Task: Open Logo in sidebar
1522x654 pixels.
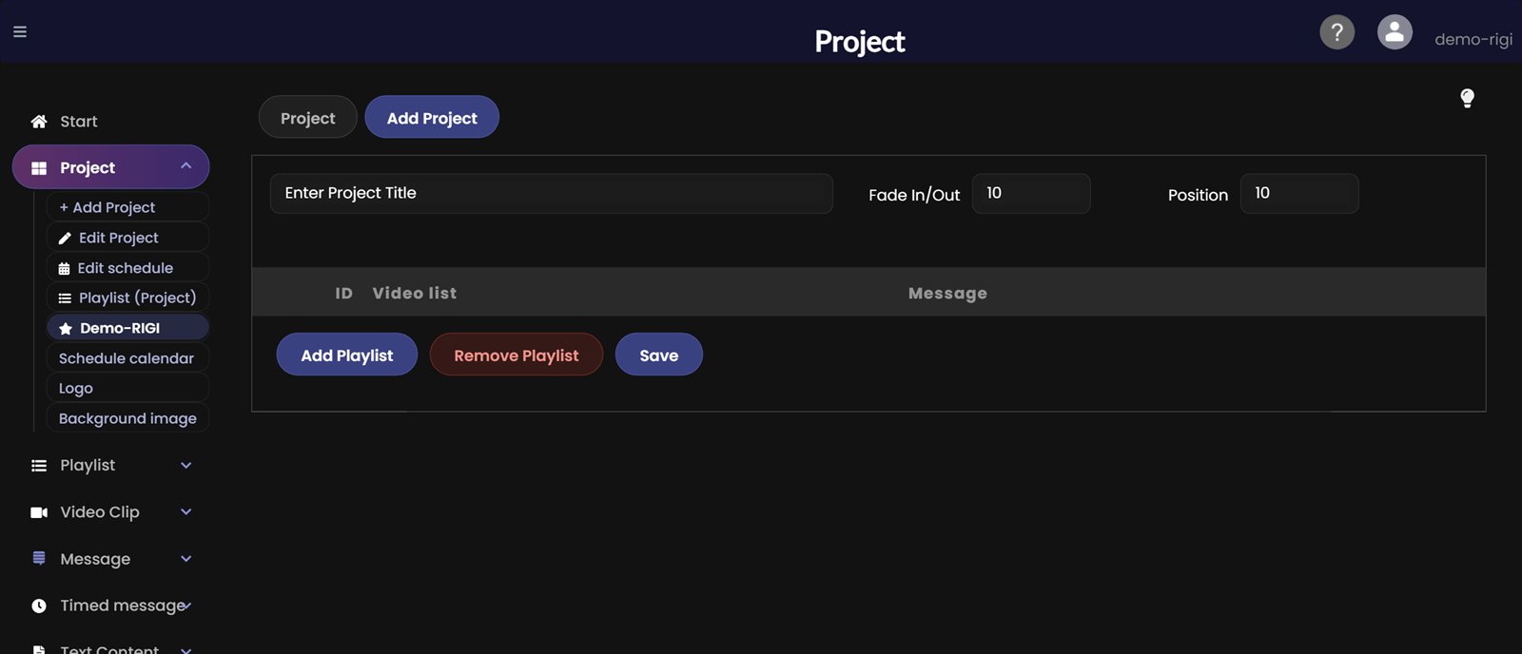Action: [x=127, y=388]
